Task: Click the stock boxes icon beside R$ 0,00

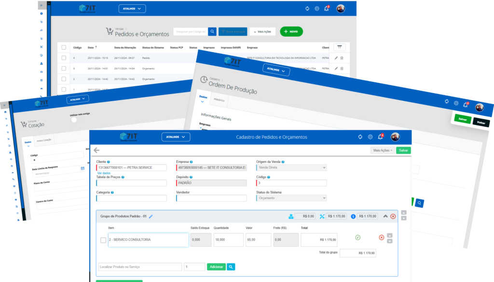Action: [x=291, y=216]
